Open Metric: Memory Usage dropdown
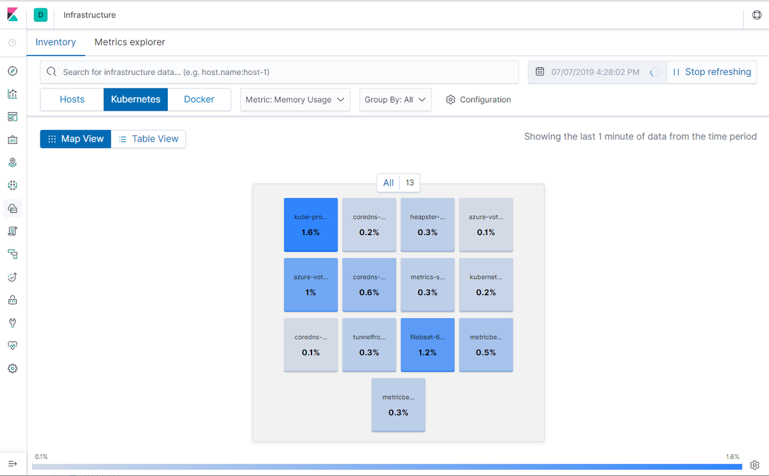The image size is (769, 476). (295, 99)
